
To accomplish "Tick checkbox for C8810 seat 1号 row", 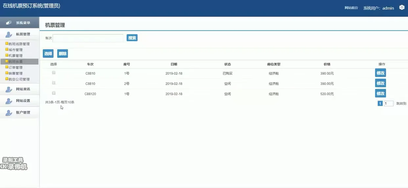I will point(54,73).
